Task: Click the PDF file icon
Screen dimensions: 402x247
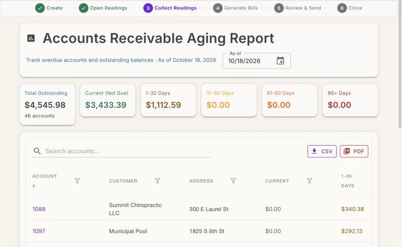Action: coord(347,151)
